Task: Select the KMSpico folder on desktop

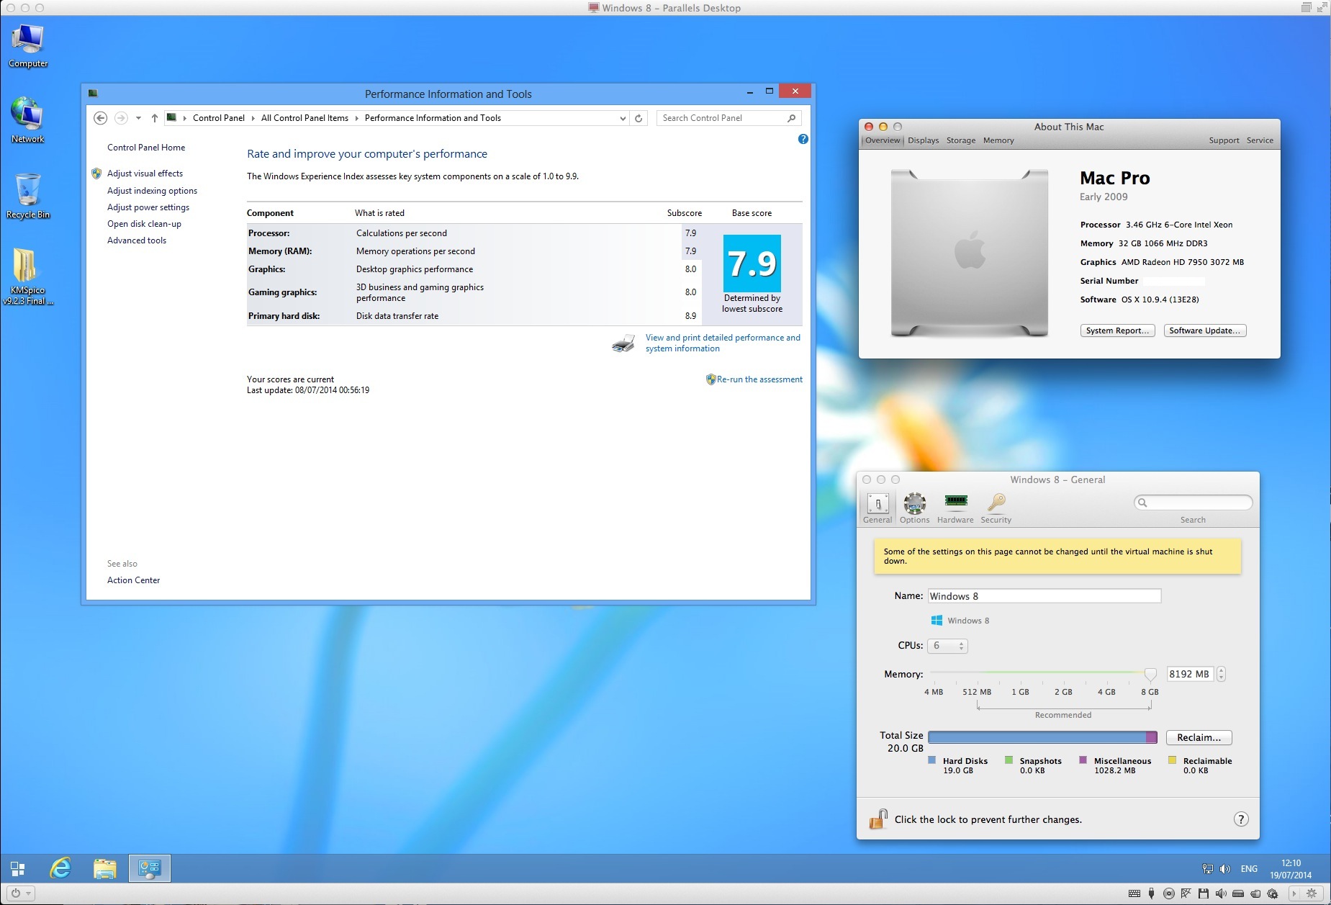Action: tap(27, 276)
